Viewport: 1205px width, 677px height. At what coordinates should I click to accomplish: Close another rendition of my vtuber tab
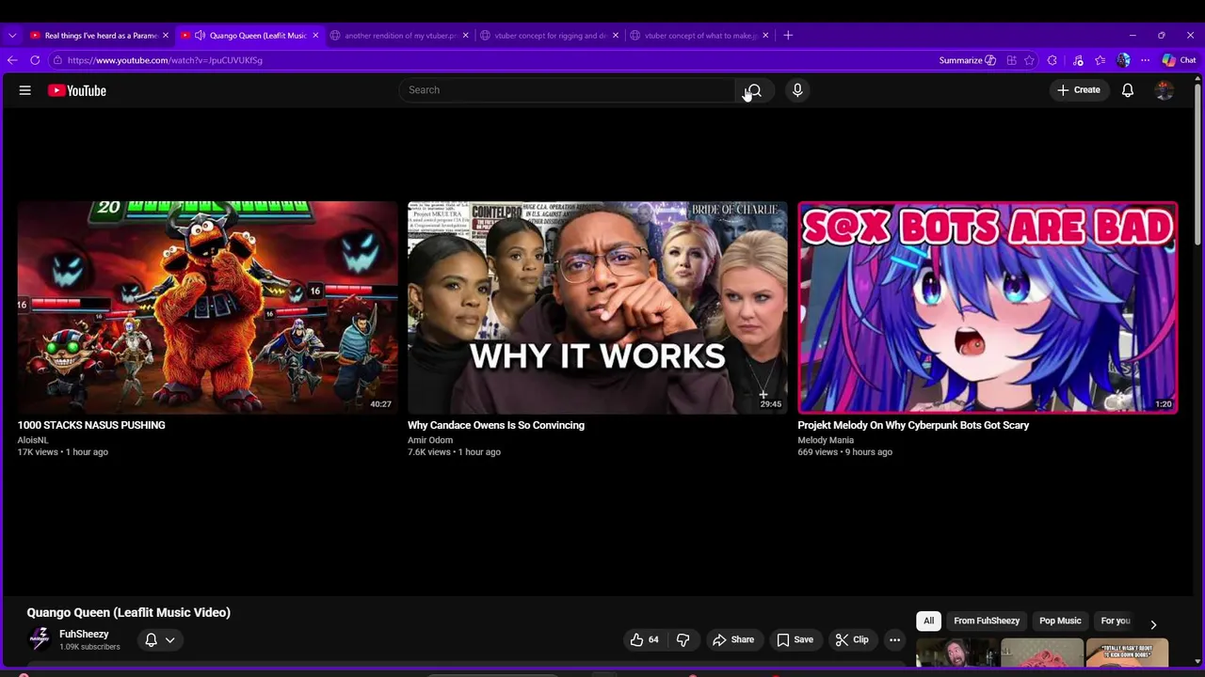coord(465,36)
